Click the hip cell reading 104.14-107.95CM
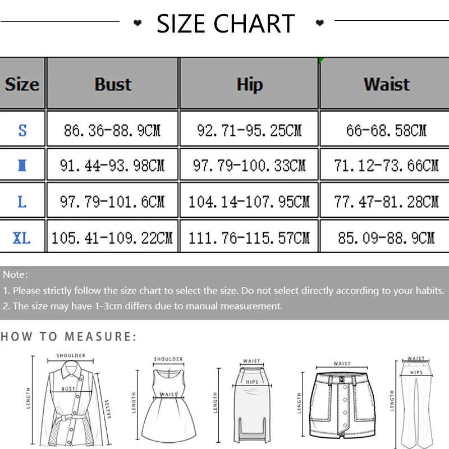This screenshot has width=449, height=449. point(249,201)
